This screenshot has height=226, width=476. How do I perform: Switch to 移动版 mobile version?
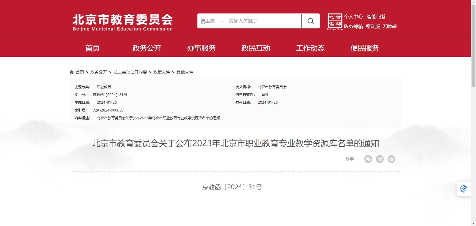(373, 27)
